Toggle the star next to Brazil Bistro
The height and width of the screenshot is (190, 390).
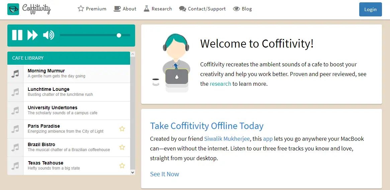tap(122, 147)
